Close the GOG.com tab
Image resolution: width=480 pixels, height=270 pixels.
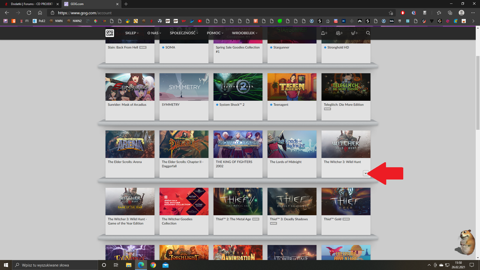pyautogui.click(x=117, y=4)
